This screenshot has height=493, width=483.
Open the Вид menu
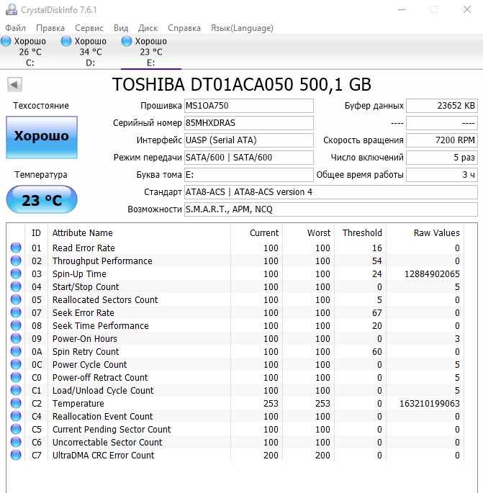click(x=121, y=28)
